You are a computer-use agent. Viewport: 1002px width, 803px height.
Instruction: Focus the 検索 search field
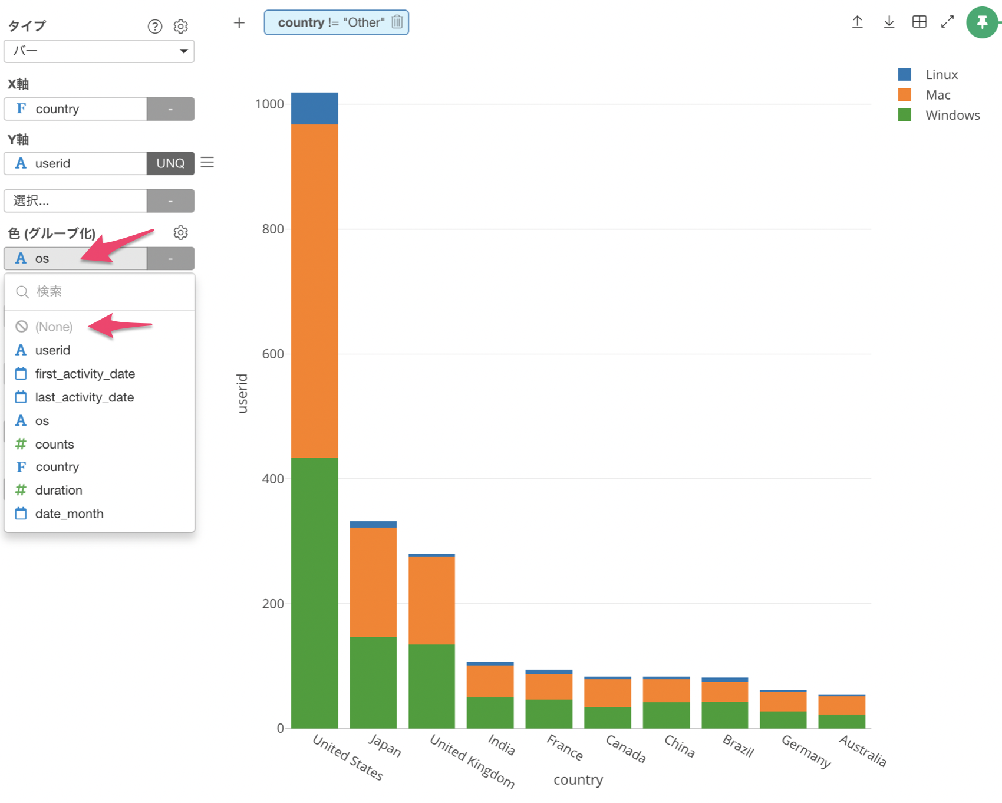(x=100, y=292)
